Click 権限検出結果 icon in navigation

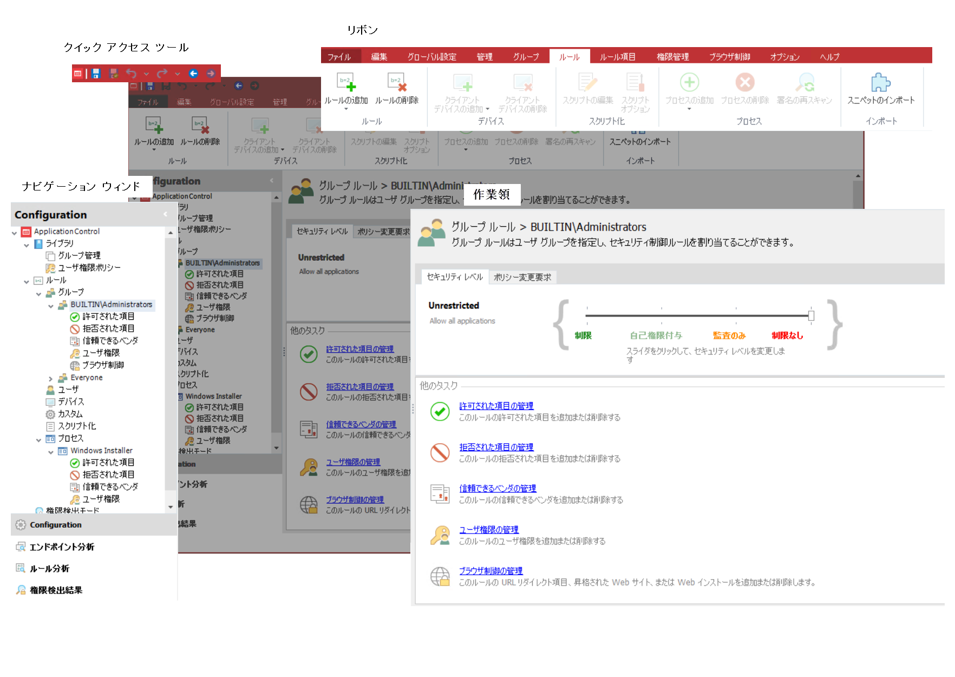[x=21, y=590]
